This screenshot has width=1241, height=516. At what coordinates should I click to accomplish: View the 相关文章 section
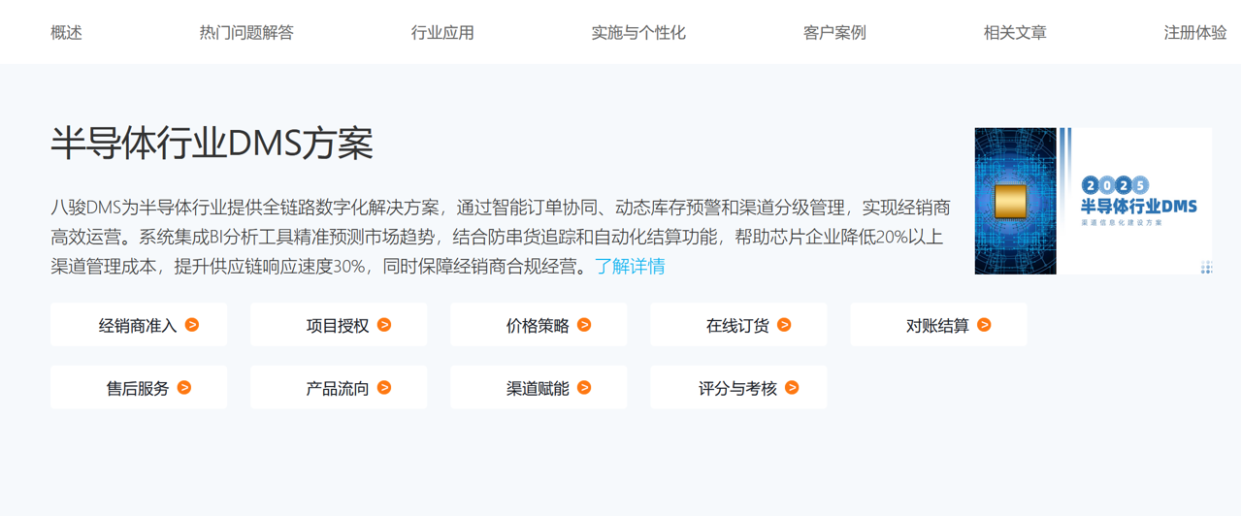pyautogui.click(x=1015, y=33)
